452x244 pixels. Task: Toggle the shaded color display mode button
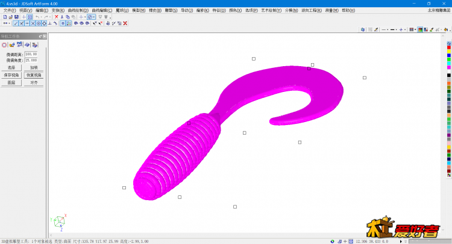[x=419, y=29]
